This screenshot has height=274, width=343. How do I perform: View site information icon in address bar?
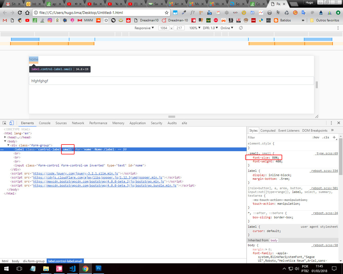(x=36, y=13)
